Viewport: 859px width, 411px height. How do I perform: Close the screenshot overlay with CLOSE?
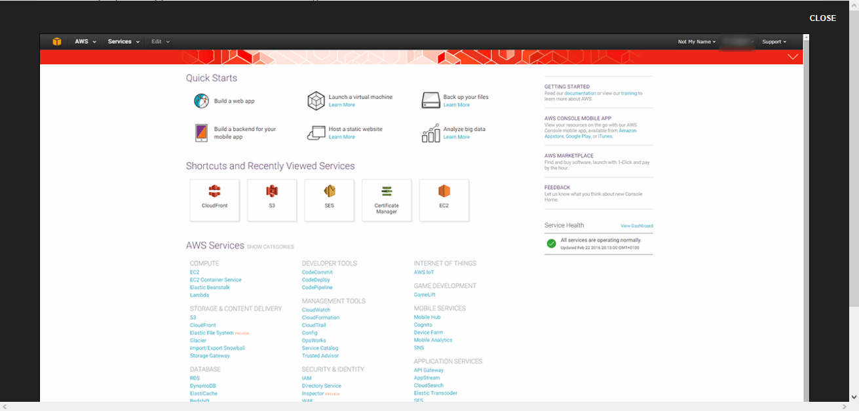(x=823, y=18)
